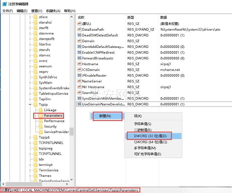Click the Tcpip6 folder icon
232x193 pixels.
click(x=35, y=137)
